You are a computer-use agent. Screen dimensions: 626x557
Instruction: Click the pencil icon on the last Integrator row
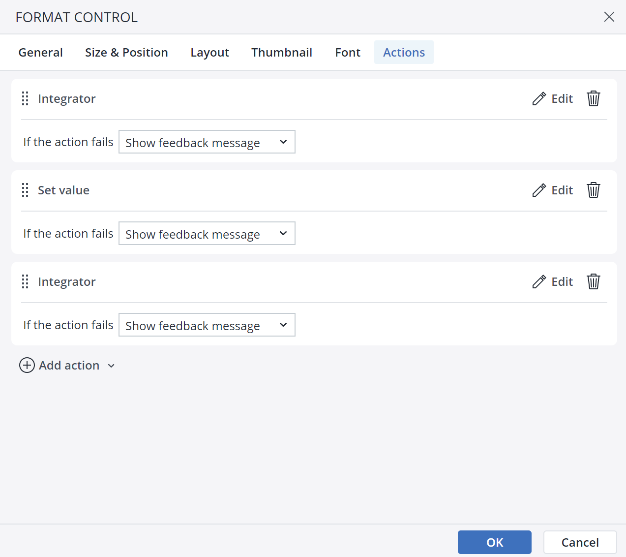click(539, 281)
